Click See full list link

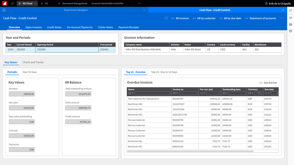[x=270, y=83]
